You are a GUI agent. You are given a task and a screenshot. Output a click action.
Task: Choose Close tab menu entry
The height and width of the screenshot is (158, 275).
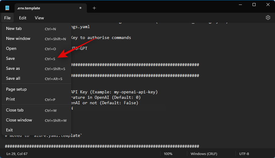coord(36,110)
